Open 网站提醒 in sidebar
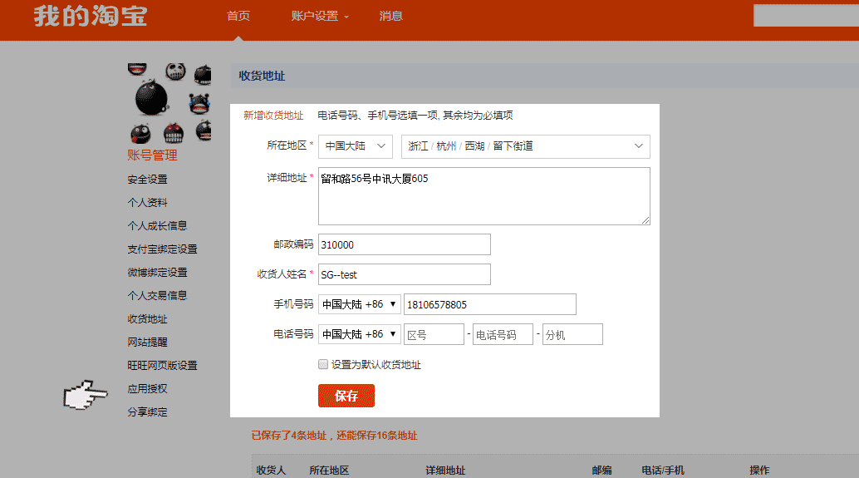 [x=147, y=342]
